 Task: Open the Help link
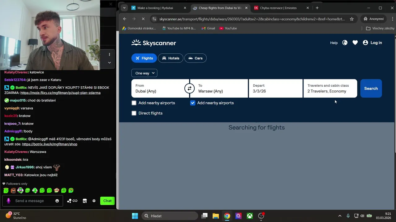tap(334, 43)
